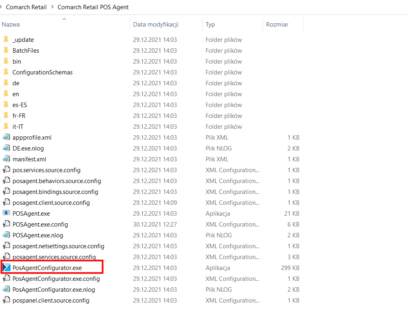Viewport: 408px width, 309px height.
Task: Click the posagent.behaviors.source.config file icon
Action: [6, 181]
